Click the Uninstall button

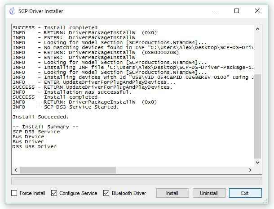pos(209,193)
